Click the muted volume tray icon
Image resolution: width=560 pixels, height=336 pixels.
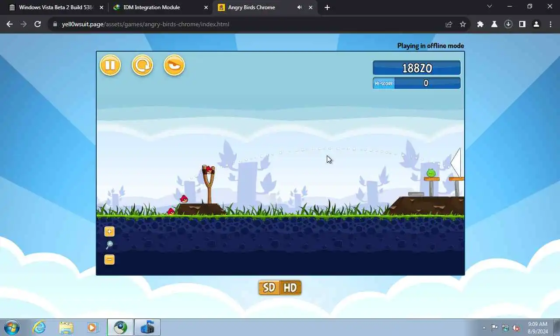[x=516, y=328]
